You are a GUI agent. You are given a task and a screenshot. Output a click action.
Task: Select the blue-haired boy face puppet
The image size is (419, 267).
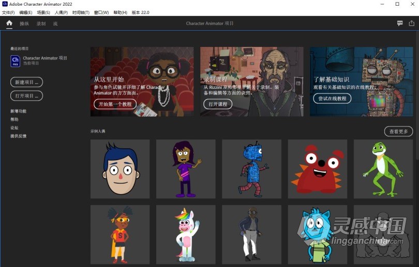pyautogui.click(x=120, y=169)
